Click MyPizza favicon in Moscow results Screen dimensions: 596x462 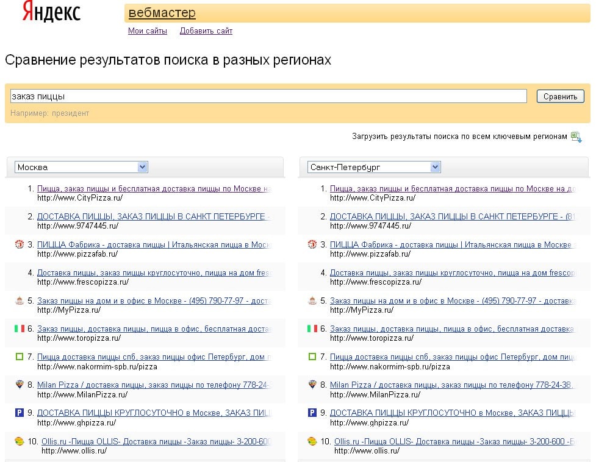pos(20,300)
